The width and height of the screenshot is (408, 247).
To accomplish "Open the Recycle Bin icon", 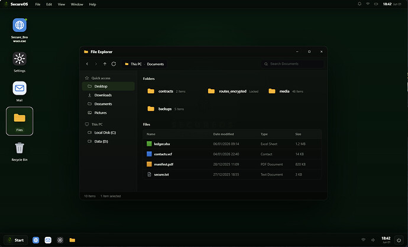I will point(20,152).
